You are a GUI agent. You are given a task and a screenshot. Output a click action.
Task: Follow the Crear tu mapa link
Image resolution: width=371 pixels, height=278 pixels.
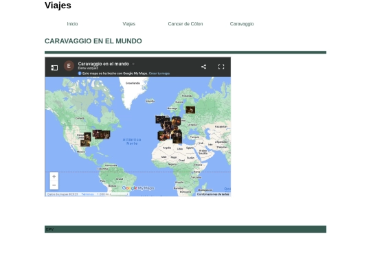[159, 73]
